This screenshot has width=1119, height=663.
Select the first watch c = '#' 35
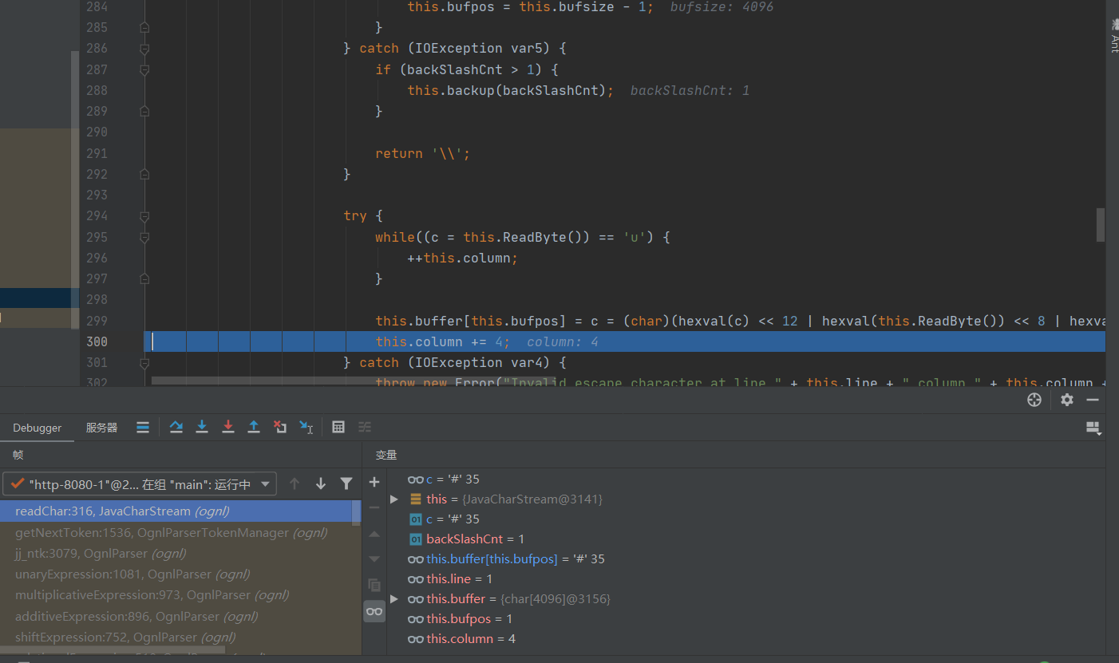tap(444, 479)
